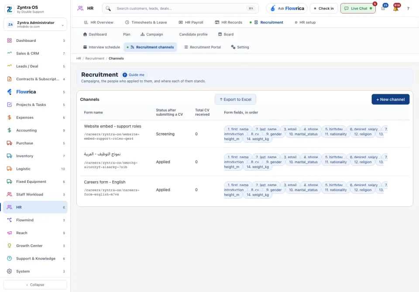Open the Reach module
This screenshot has width=419, height=292.
35,233
